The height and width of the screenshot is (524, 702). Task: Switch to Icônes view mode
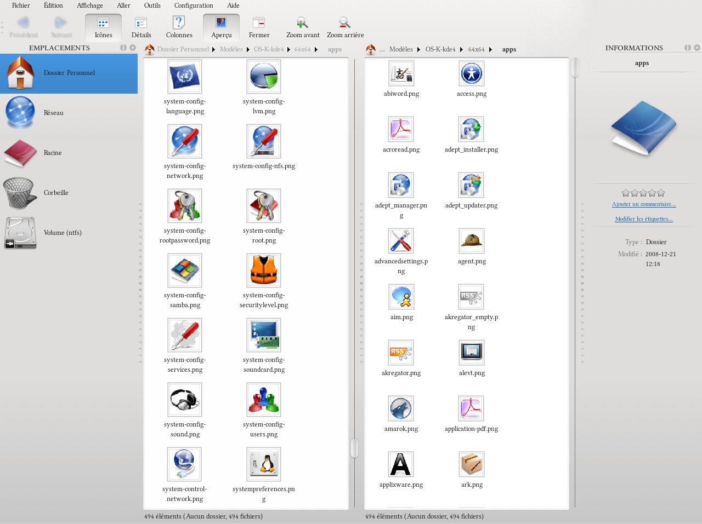tap(103, 27)
